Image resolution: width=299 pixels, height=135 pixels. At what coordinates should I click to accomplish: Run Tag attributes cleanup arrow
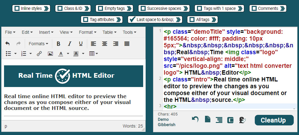(x=118, y=20)
